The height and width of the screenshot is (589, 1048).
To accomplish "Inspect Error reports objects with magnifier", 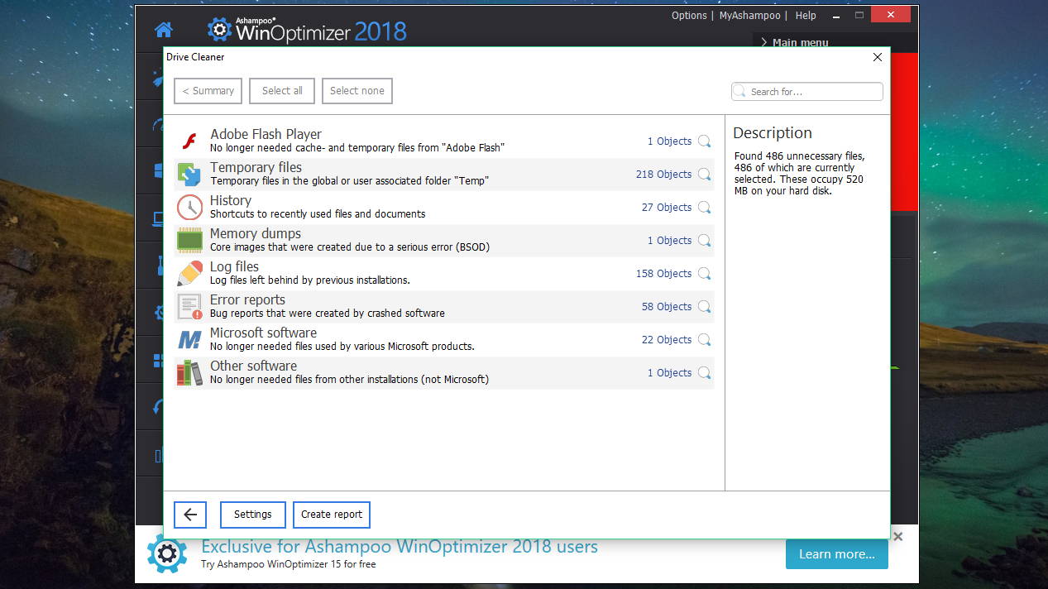I will [704, 307].
